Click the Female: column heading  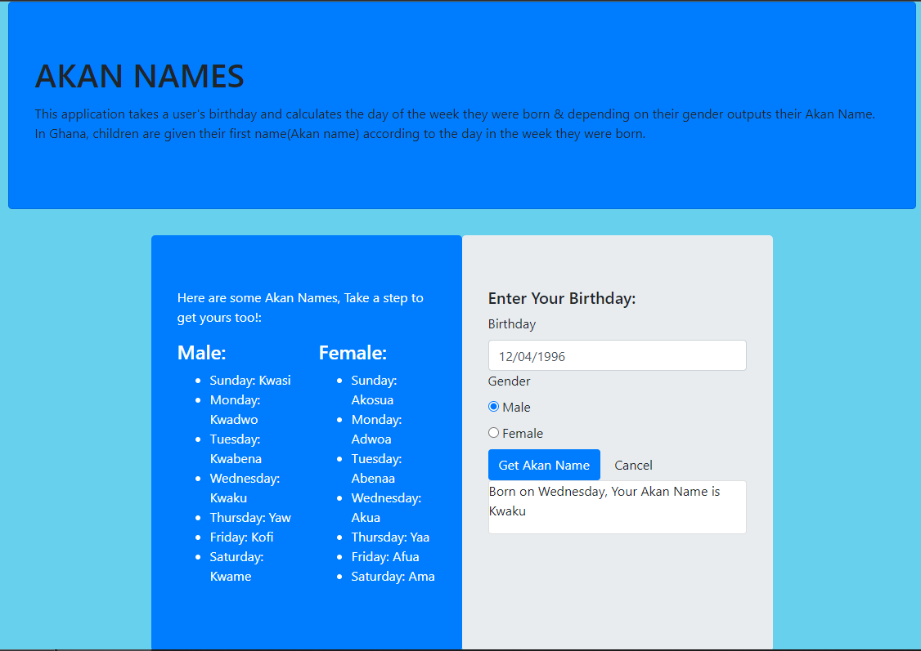pyautogui.click(x=353, y=353)
